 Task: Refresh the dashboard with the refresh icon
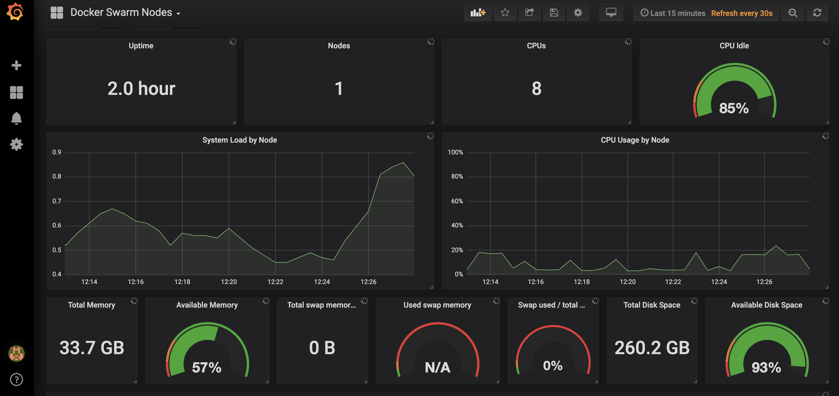(817, 13)
